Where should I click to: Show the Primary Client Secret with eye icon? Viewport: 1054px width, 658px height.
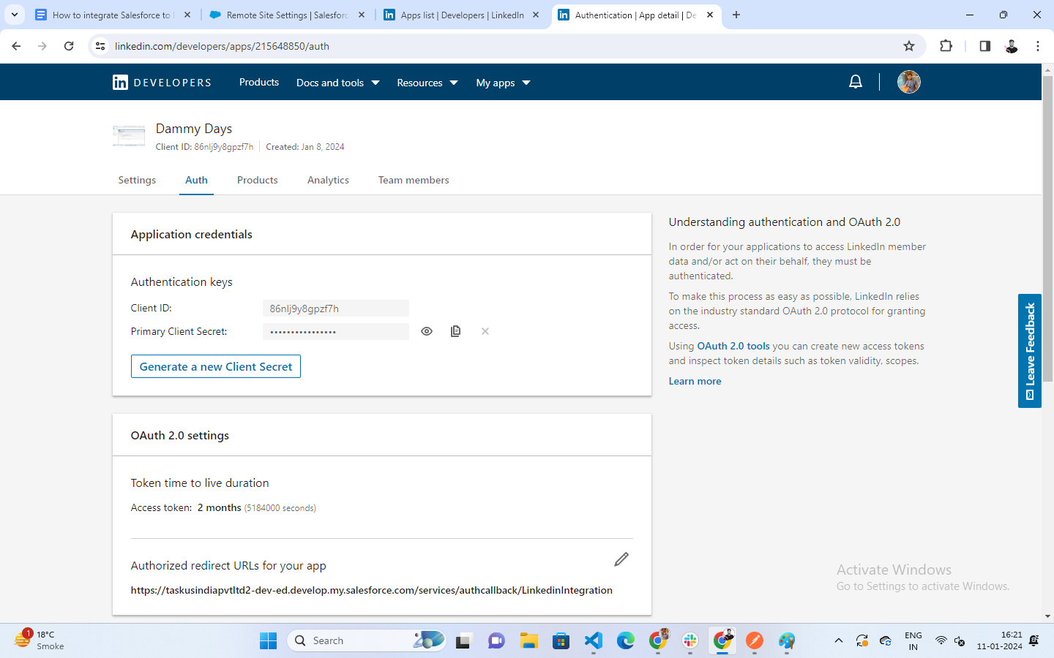point(427,331)
